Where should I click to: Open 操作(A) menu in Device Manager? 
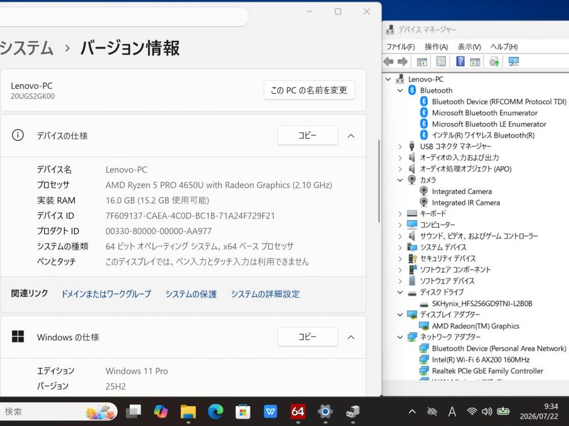coord(436,47)
